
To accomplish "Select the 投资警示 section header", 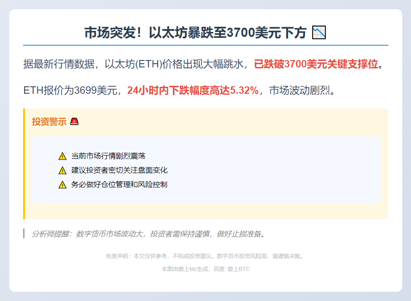I will (x=48, y=121).
